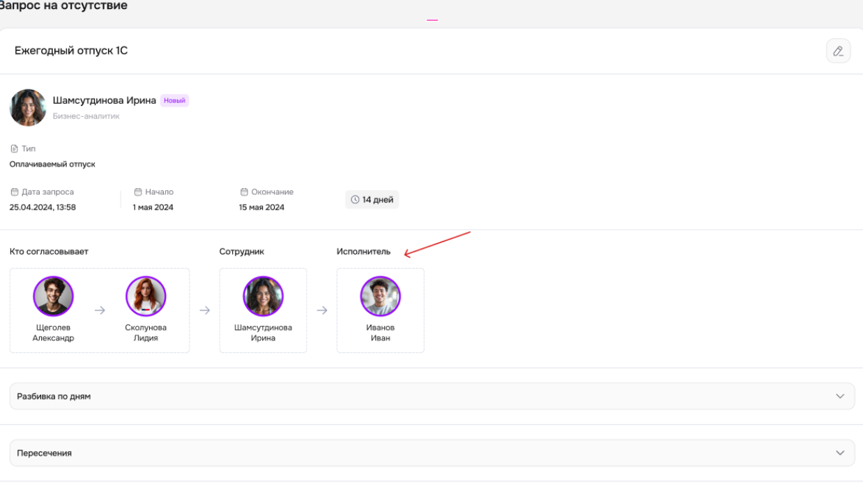Open Шамсутдинова Ирина's header profile photo
Image resolution: width=863 pixels, height=495 pixels.
(28, 107)
